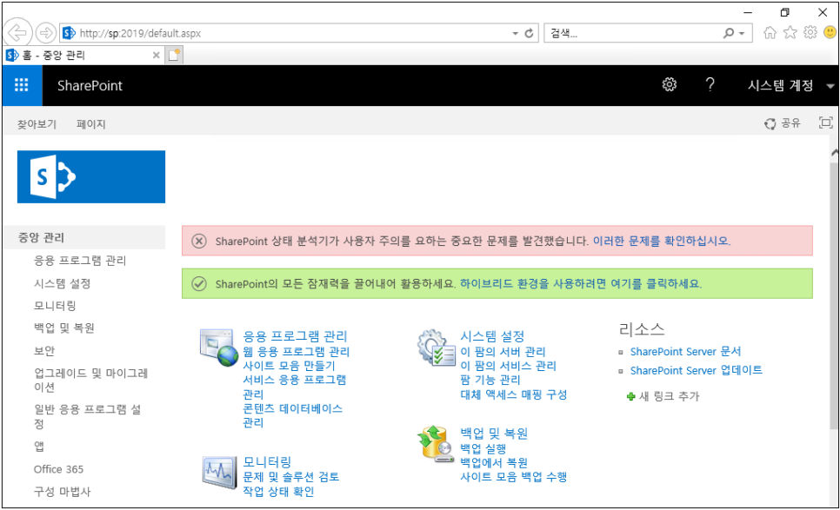Click the 백업 및 복원 database icon

pyautogui.click(x=436, y=444)
